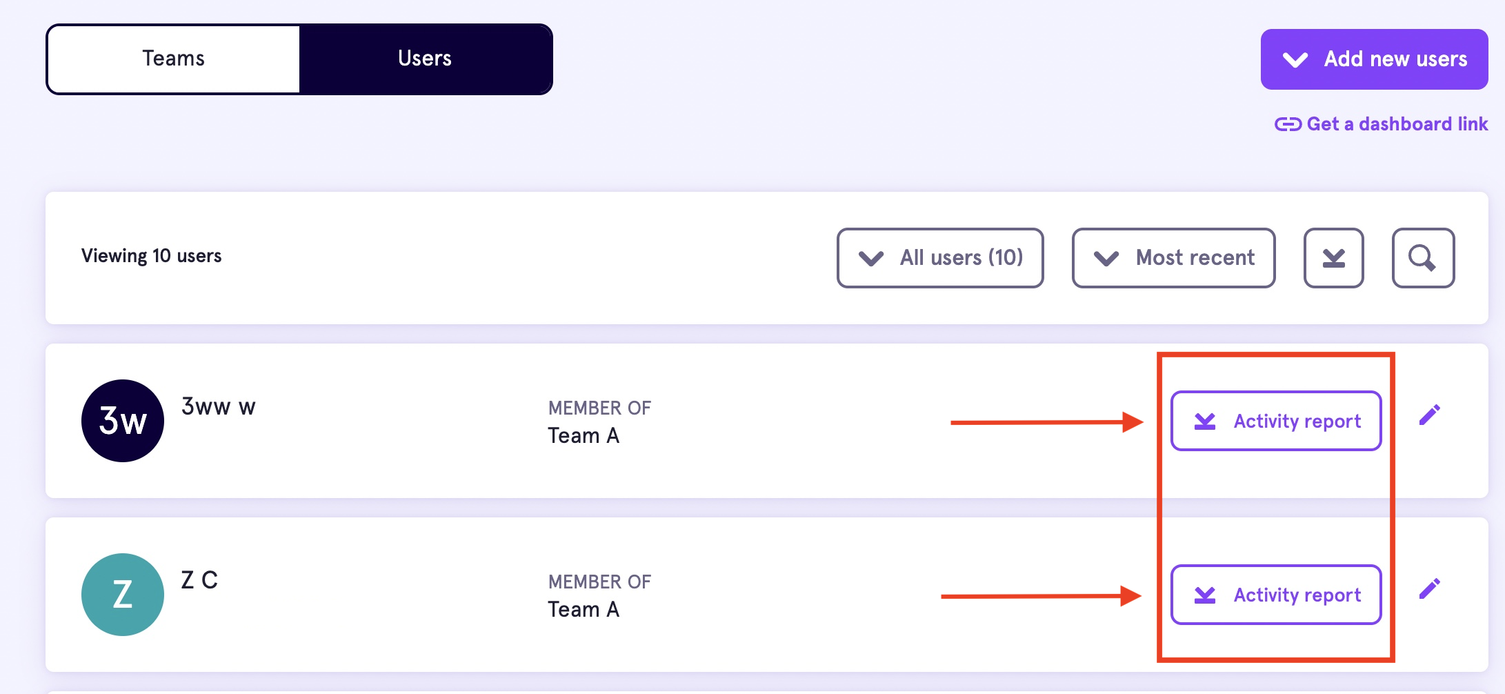Open the Most recent sort dropdown
Screen dimensions: 1505x694
pos(1173,258)
